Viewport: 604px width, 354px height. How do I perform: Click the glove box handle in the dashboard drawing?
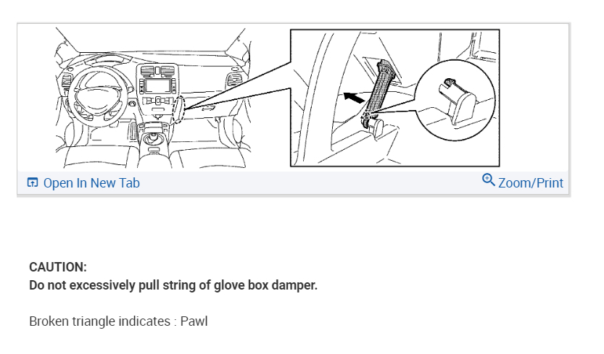(x=208, y=109)
